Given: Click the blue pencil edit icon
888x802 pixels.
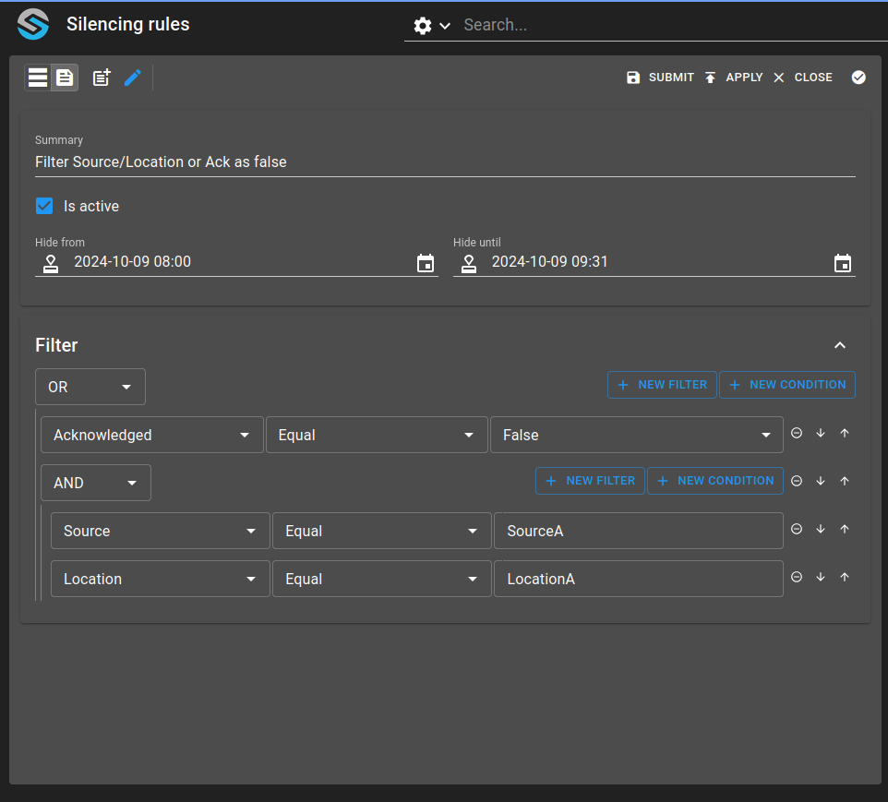Looking at the screenshot, I should (133, 78).
